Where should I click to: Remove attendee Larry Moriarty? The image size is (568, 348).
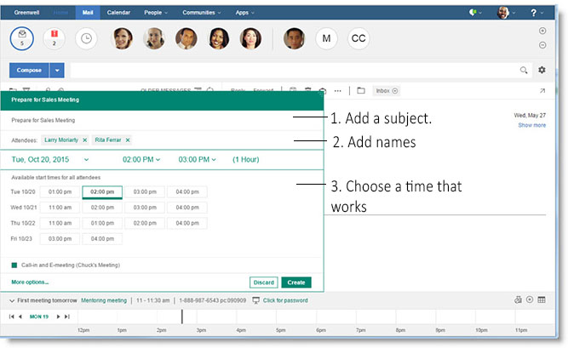pyautogui.click(x=85, y=140)
